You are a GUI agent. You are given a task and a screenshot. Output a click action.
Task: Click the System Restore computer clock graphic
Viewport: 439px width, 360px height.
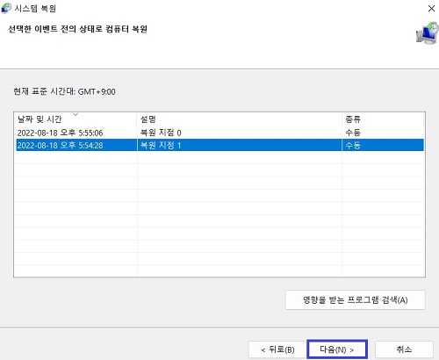pos(428,33)
